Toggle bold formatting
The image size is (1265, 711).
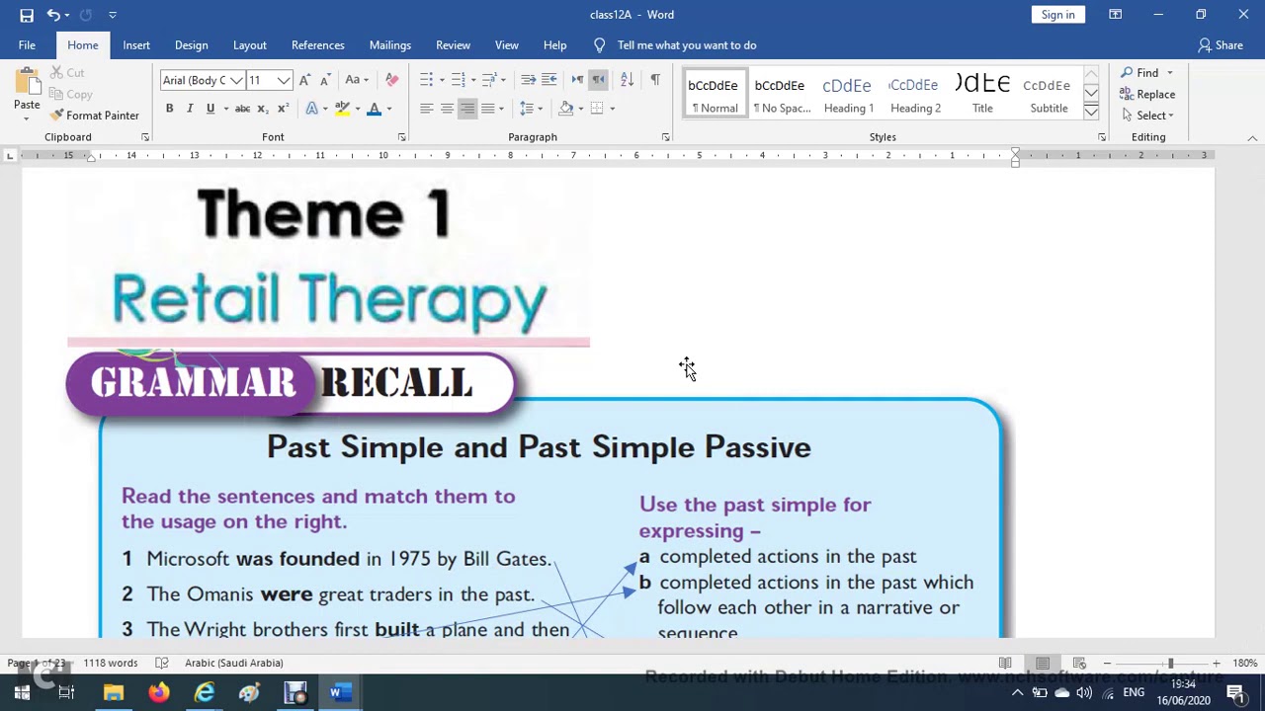(x=169, y=109)
